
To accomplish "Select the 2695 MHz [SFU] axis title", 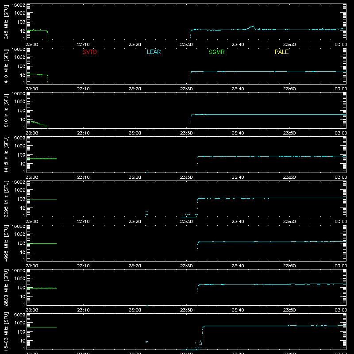I will [6, 199].
